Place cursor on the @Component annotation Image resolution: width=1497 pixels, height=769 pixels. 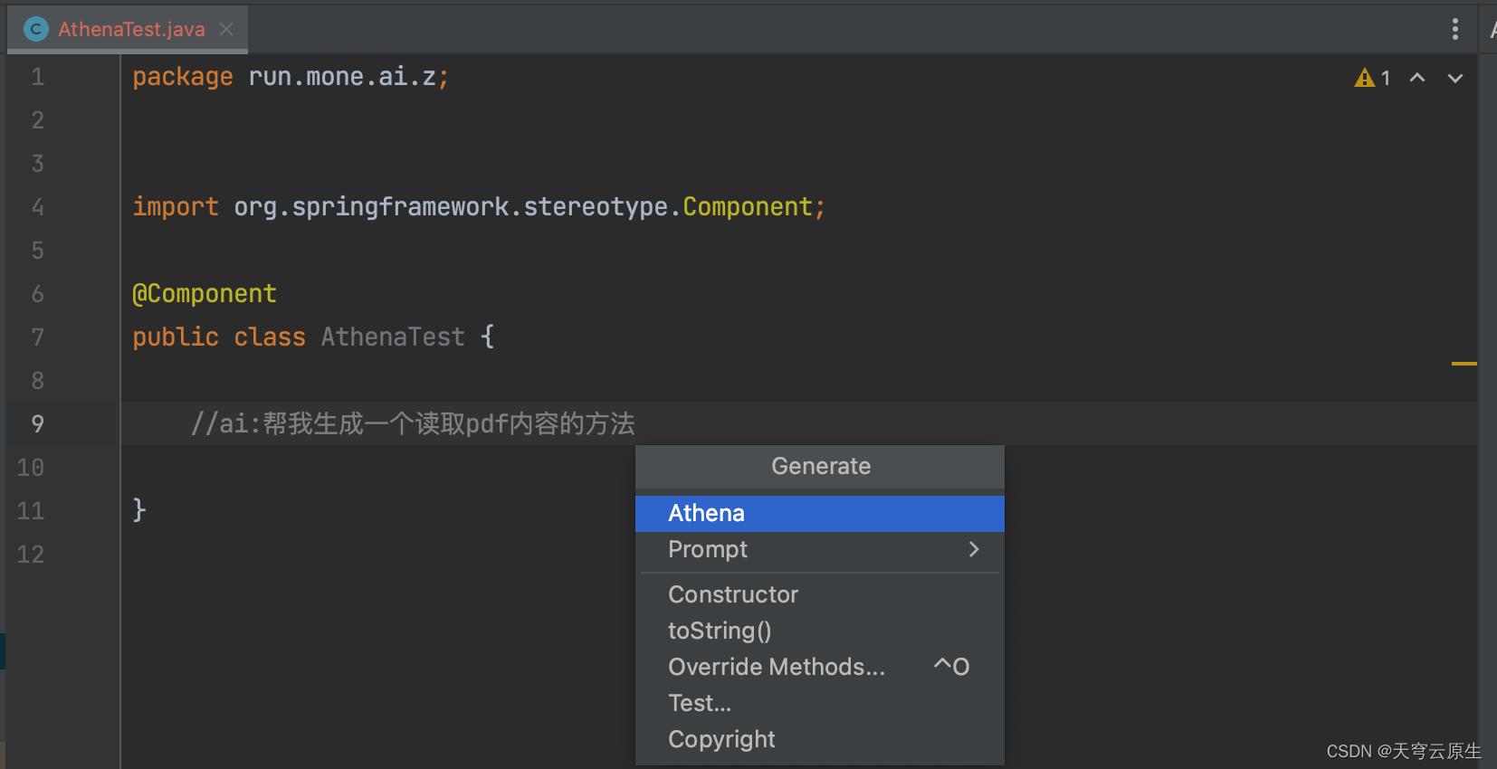[x=205, y=293]
